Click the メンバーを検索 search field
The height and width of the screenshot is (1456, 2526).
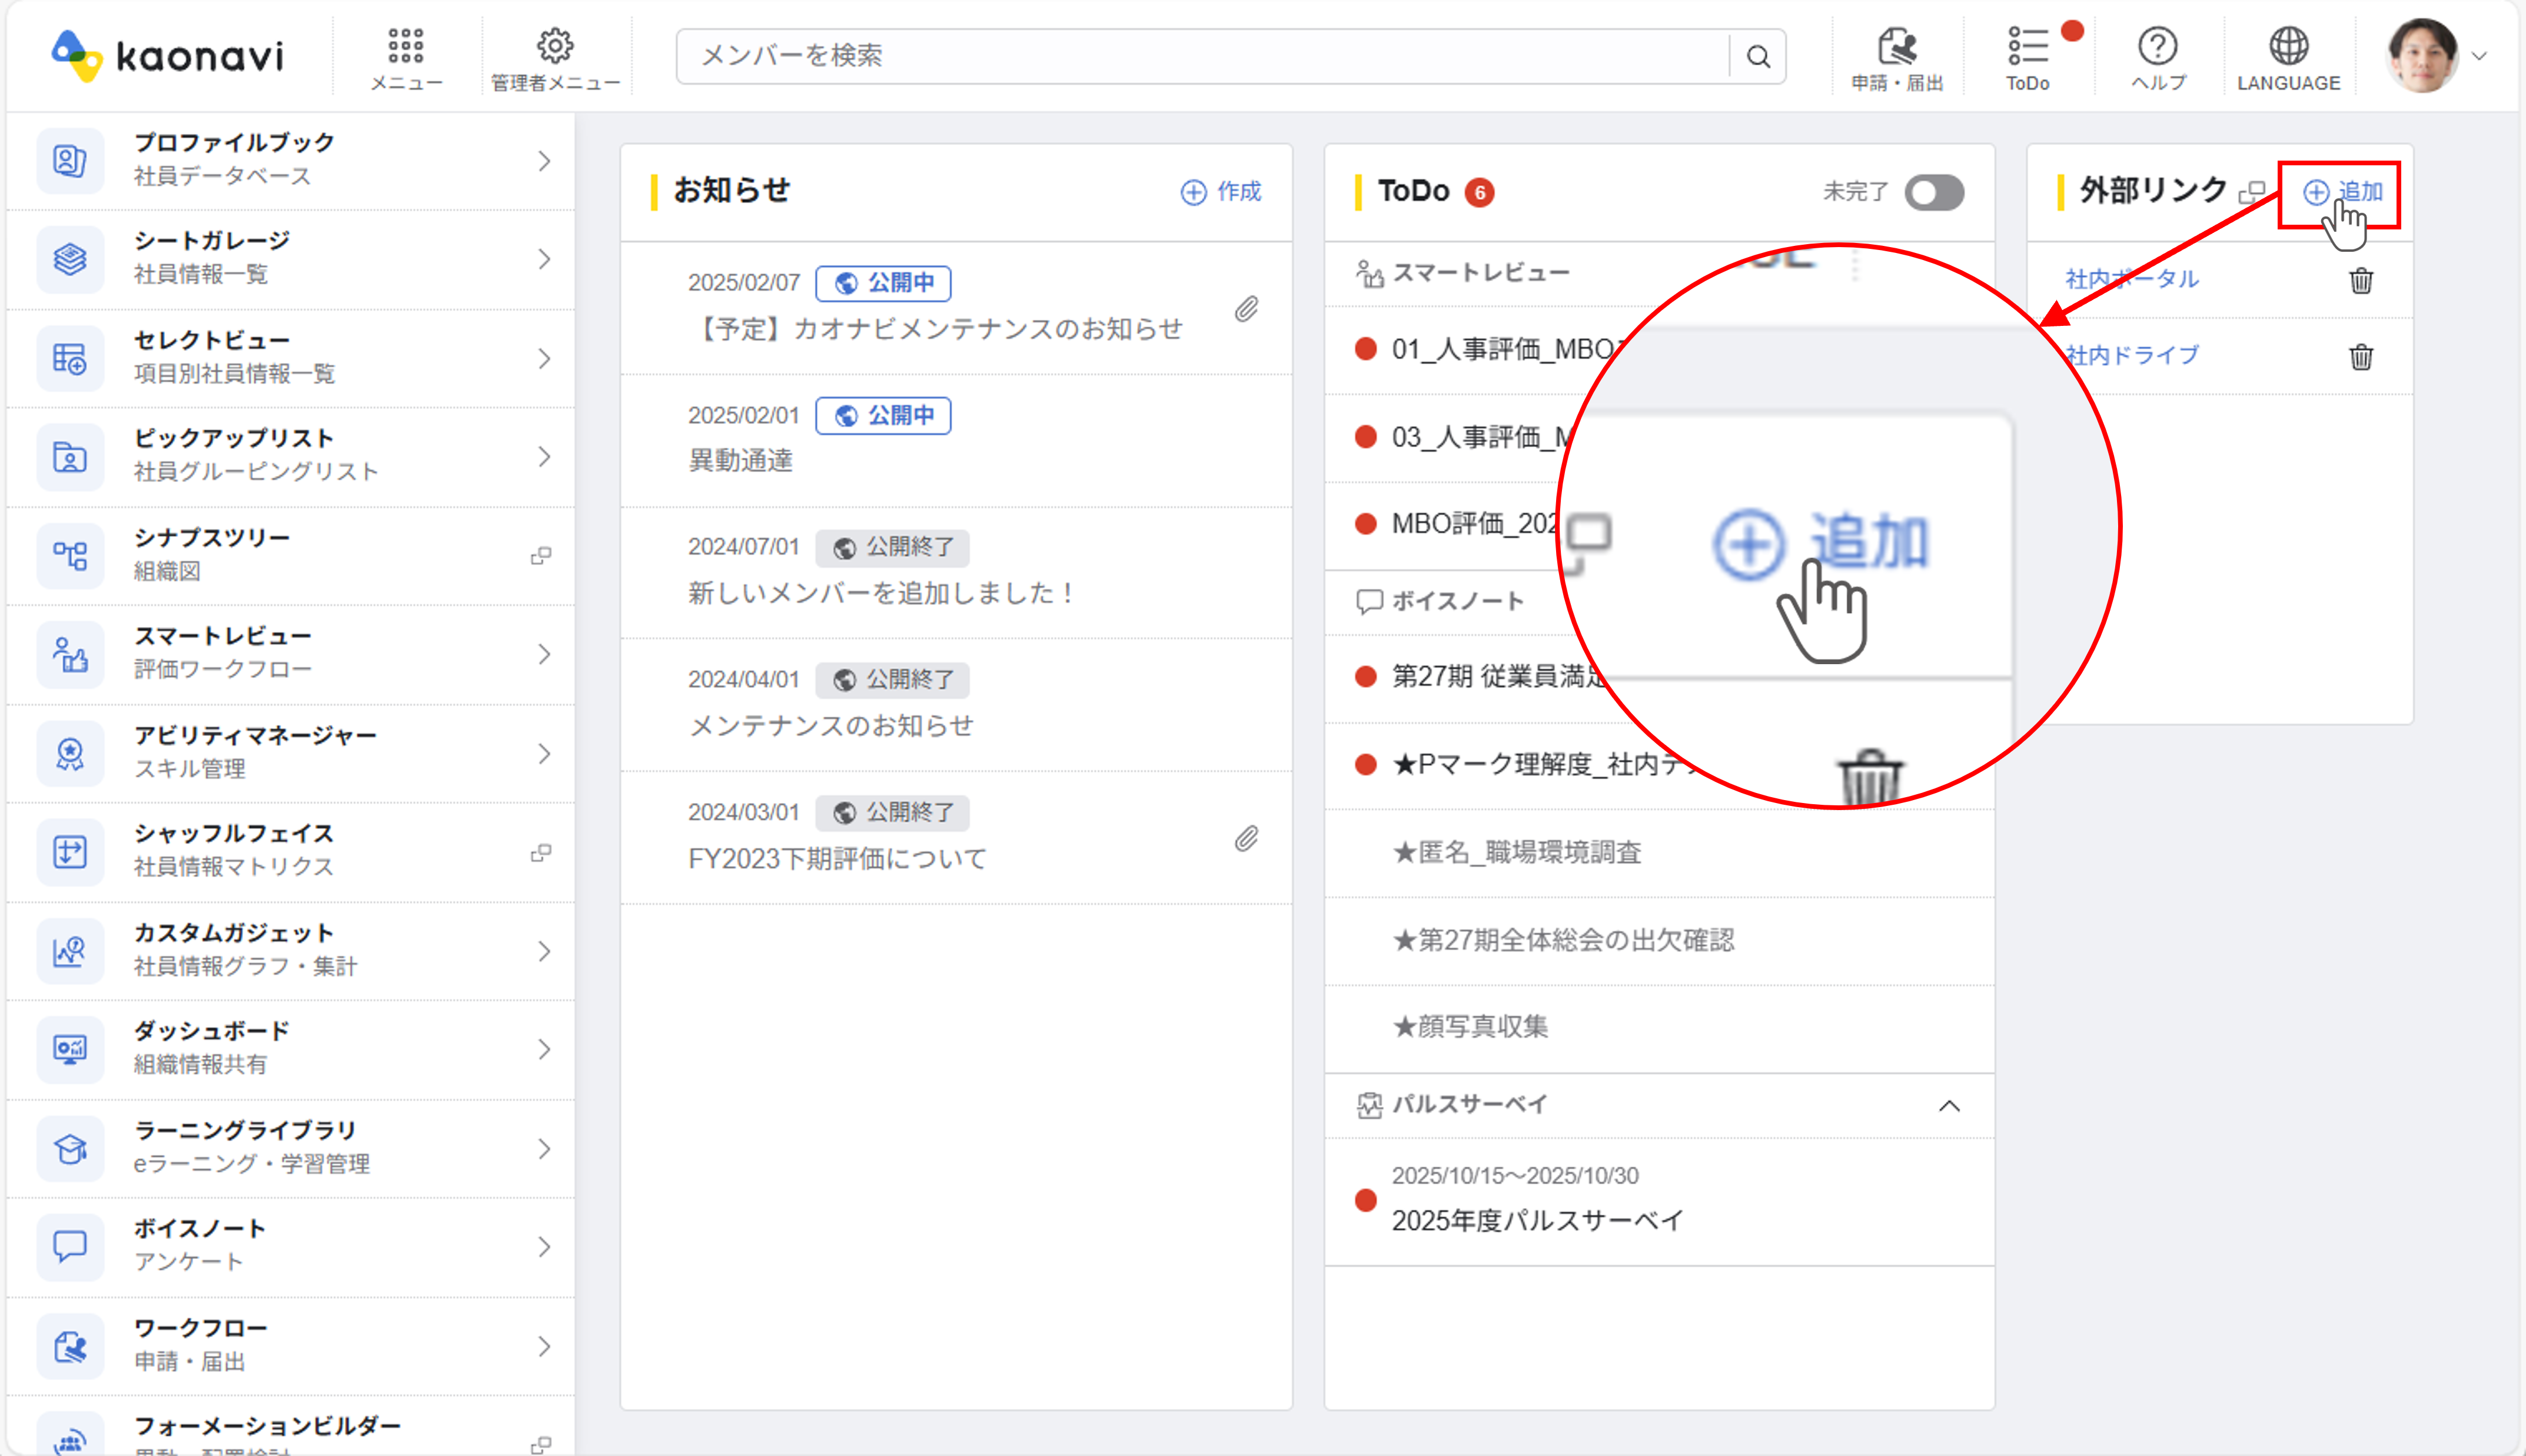[x=1201, y=56]
